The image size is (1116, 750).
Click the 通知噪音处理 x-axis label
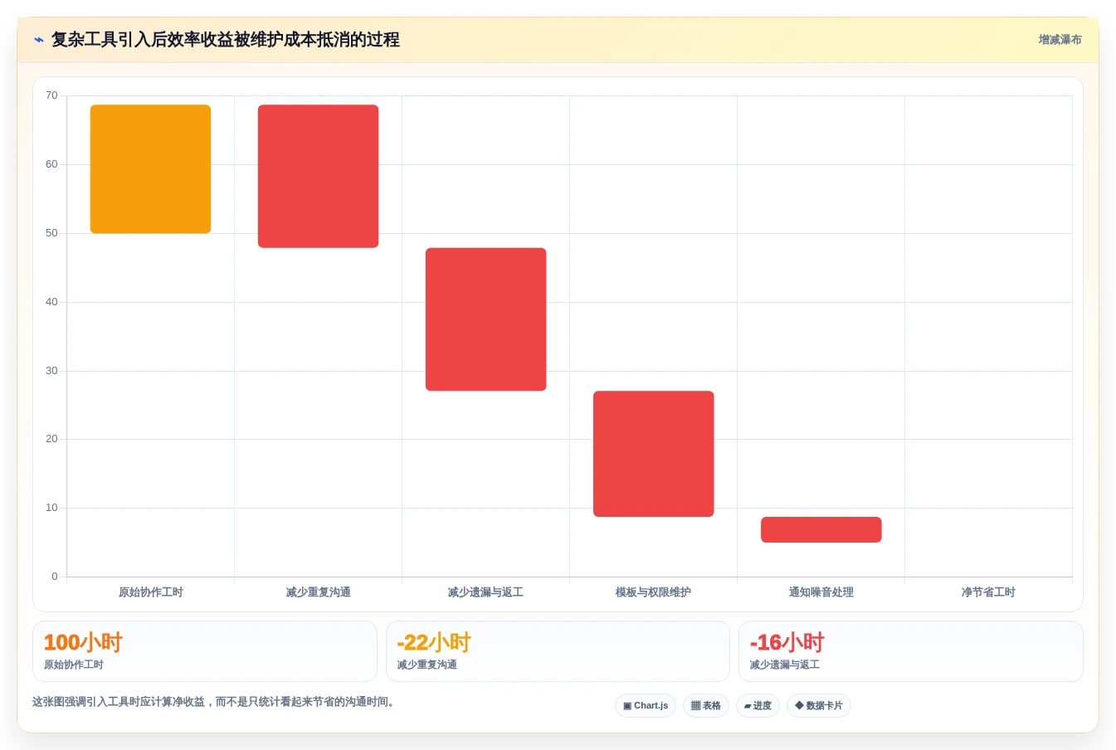click(x=821, y=592)
